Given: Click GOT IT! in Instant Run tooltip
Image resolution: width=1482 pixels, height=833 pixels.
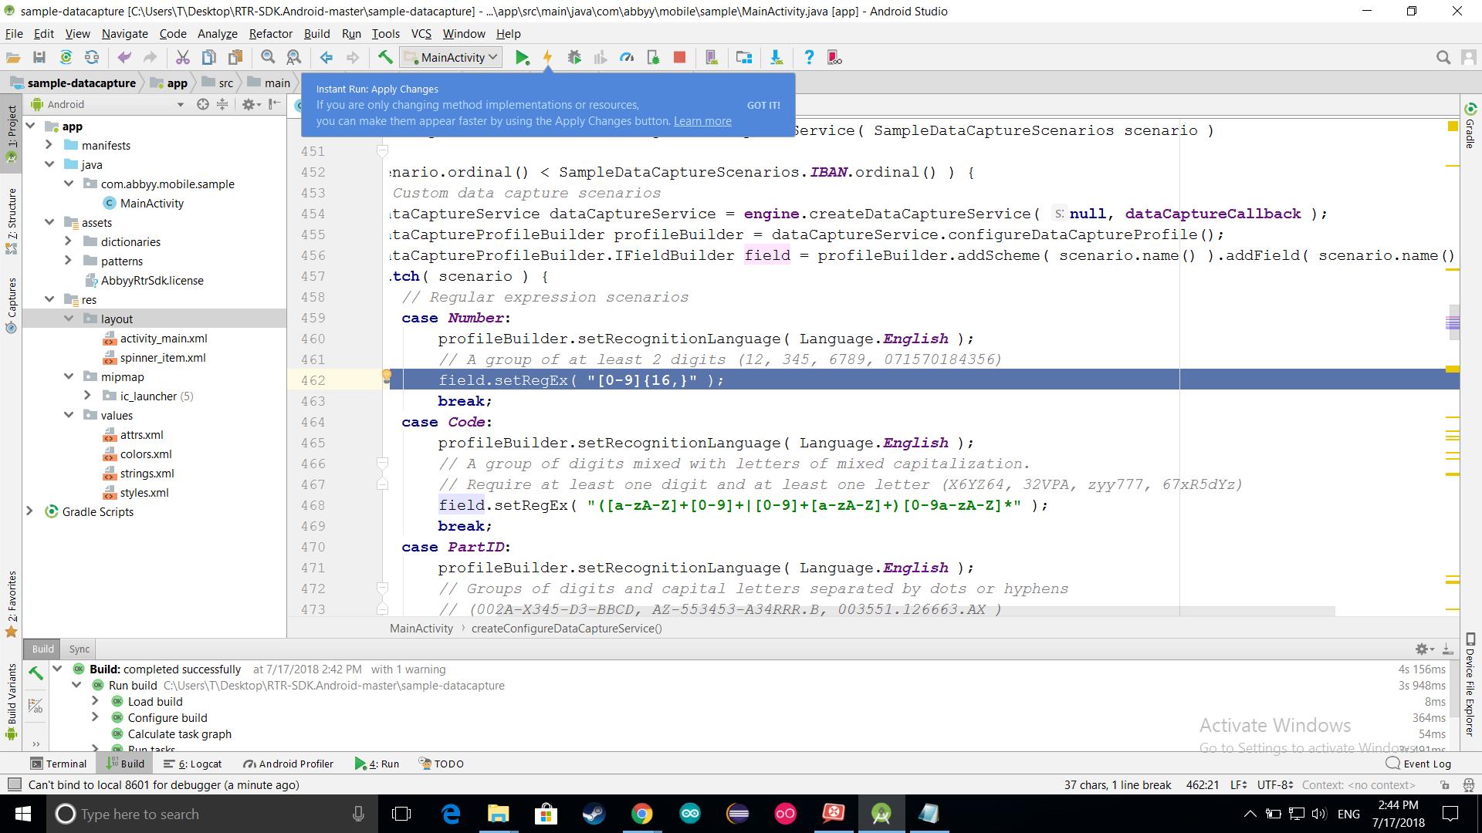Looking at the screenshot, I should pos(763,106).
